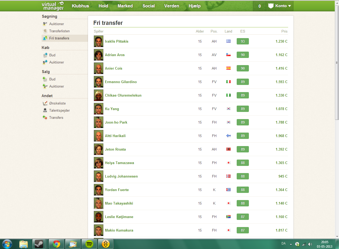Show hidden system tray icons
Screen dimensions: 339x249
(291, 244)
